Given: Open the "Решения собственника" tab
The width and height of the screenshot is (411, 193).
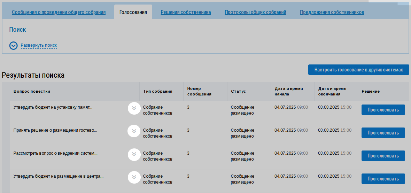Looking at the screenshot, I should pos(186,12).
